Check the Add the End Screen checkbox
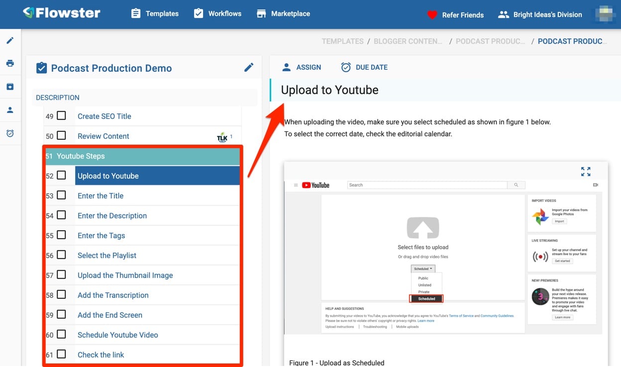 (x=61, y=314)
